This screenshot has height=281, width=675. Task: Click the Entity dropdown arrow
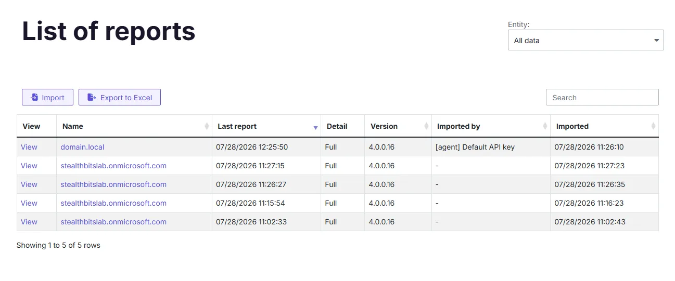click(657, 40)
